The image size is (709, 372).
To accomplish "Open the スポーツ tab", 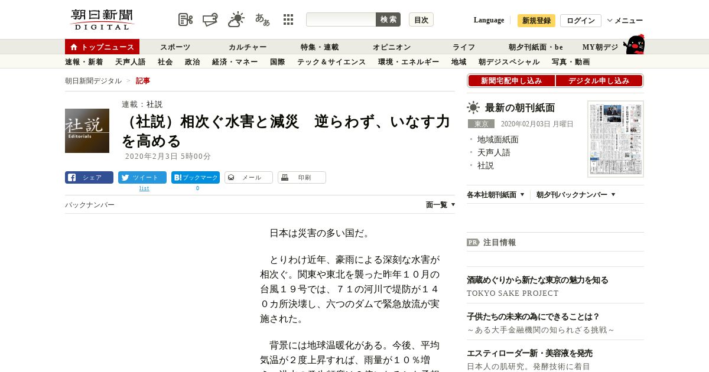I will point(175,47).
